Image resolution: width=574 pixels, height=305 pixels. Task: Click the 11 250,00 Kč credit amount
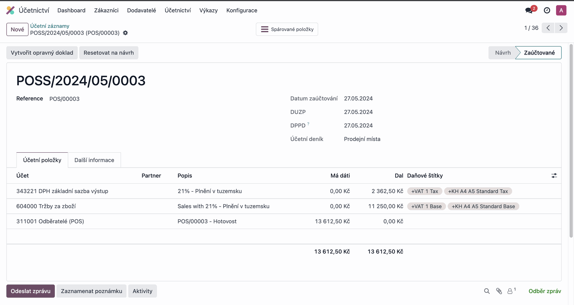386,206
